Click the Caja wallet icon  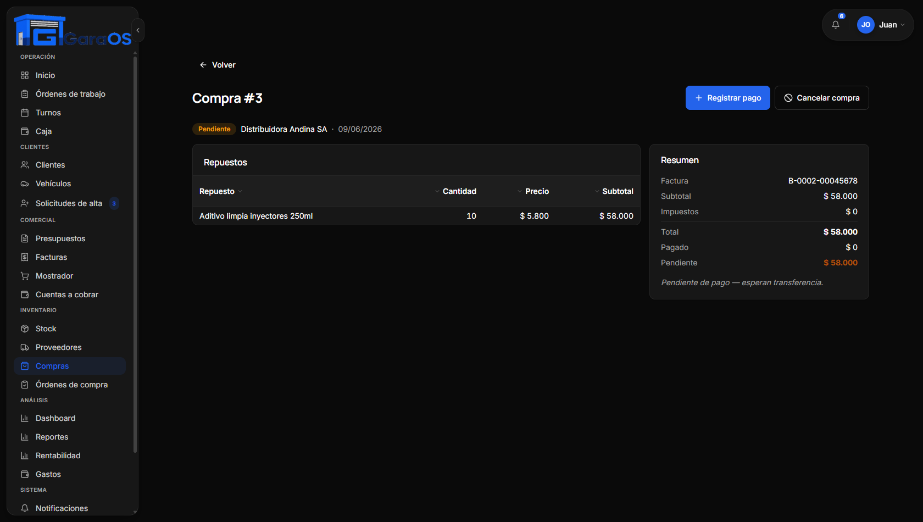click(25, 131)
